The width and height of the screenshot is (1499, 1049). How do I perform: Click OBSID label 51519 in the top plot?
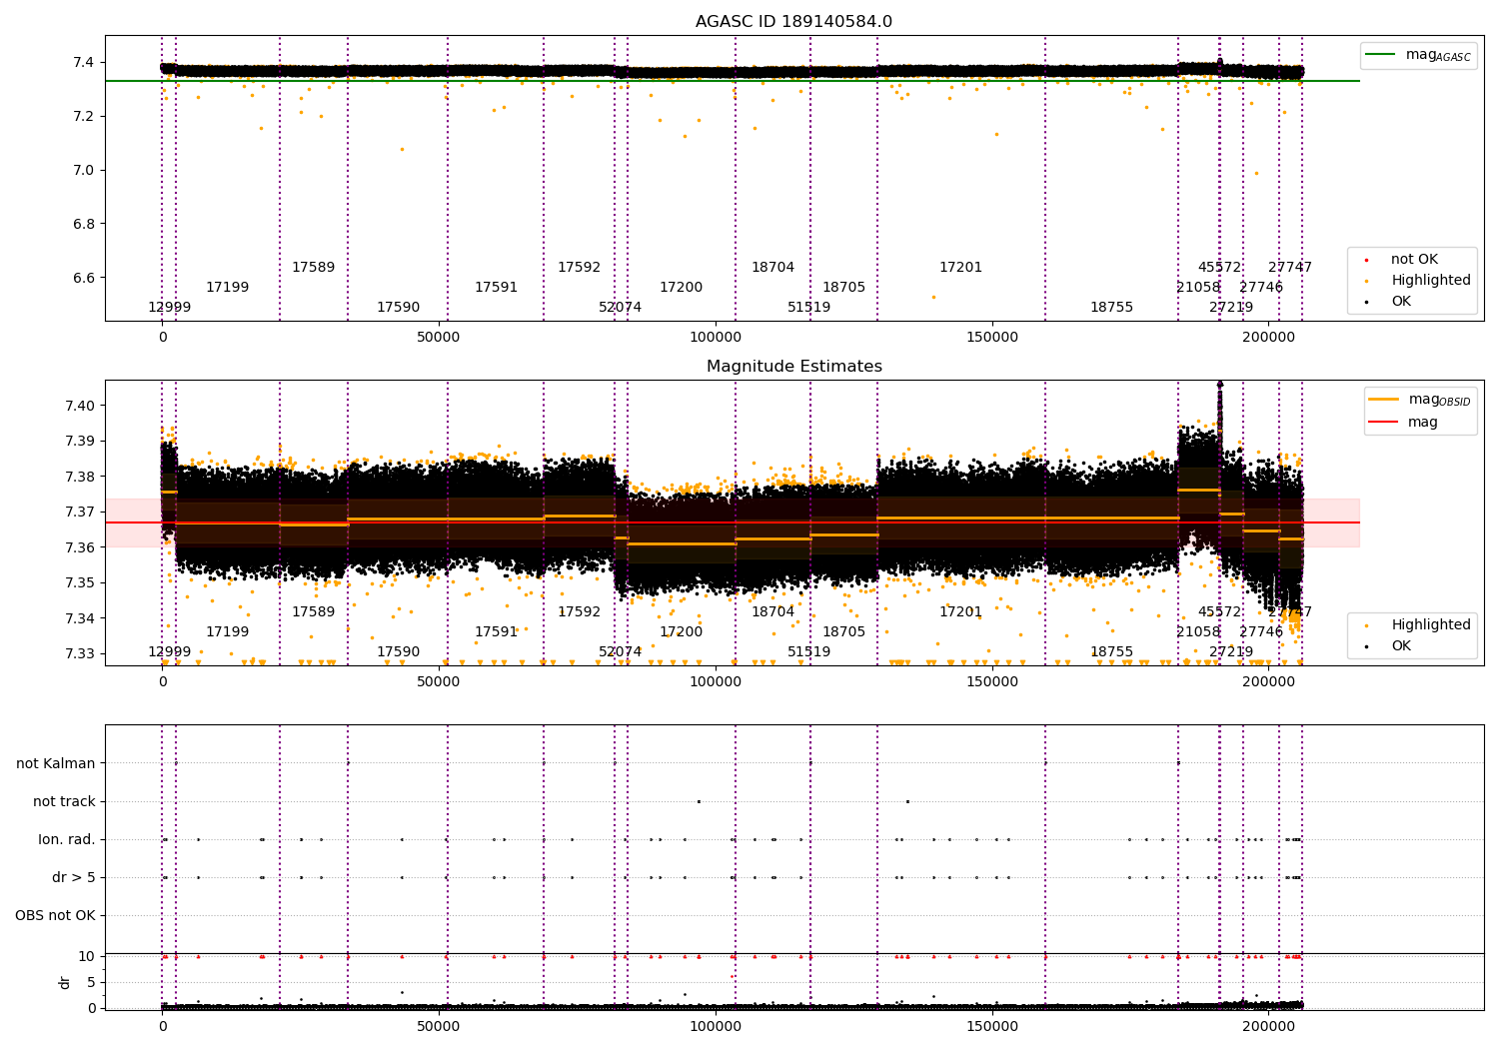pos(808,308)
